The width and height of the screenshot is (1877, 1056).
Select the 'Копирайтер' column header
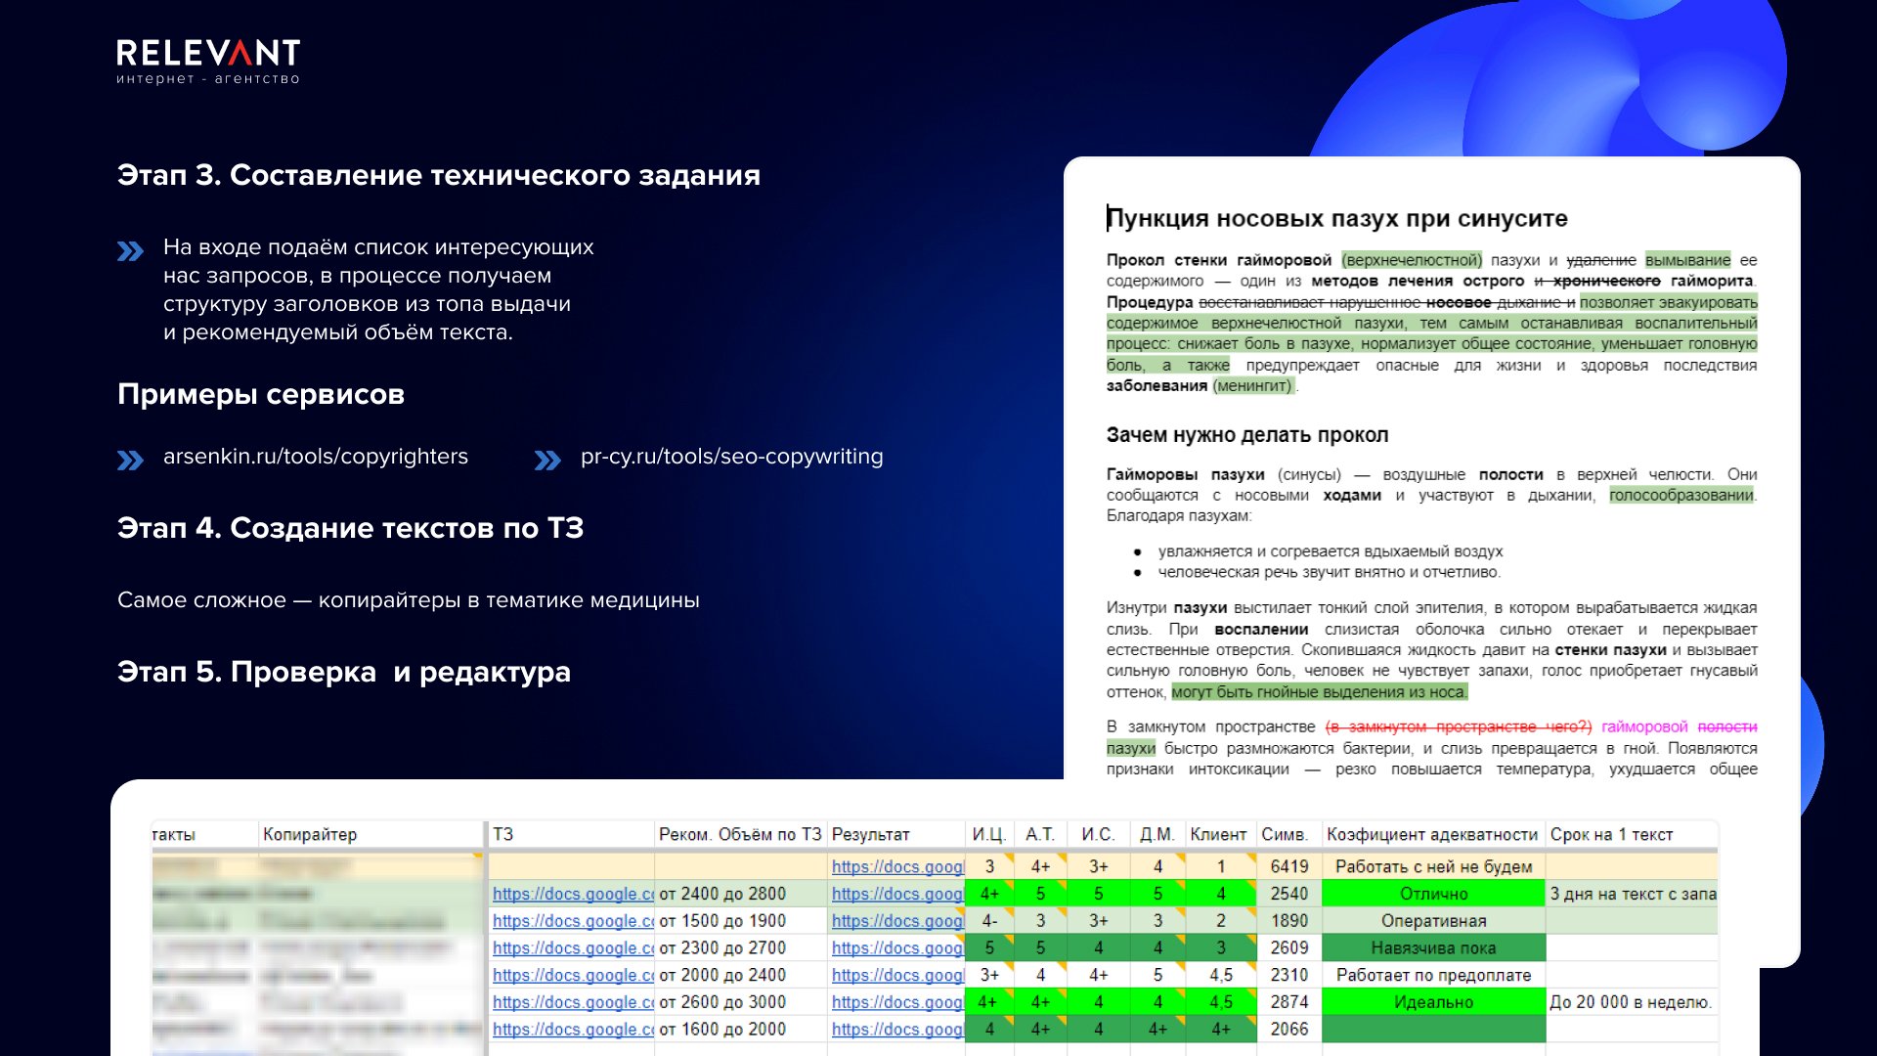310,834
